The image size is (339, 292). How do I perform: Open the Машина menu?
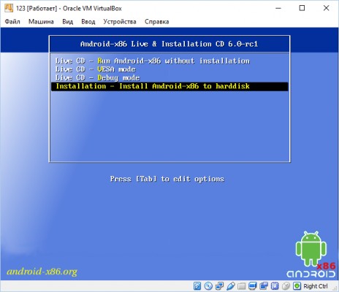[x=41, y=22]
